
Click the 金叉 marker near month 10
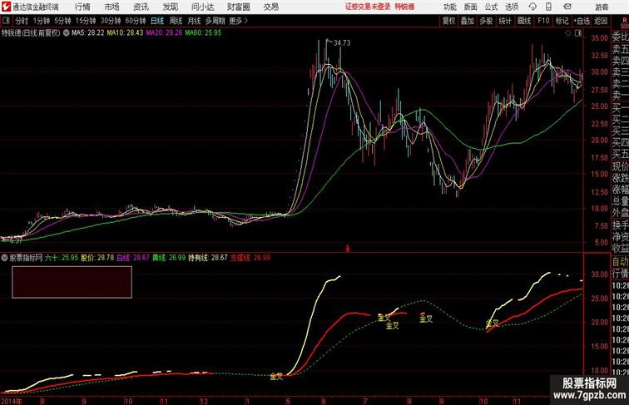(492, 324)
